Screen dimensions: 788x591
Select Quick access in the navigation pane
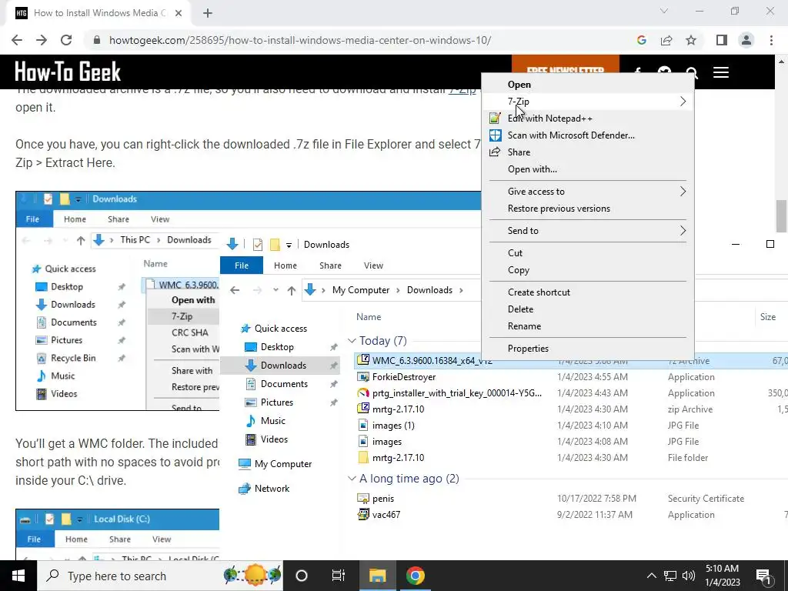click(280, 328)
